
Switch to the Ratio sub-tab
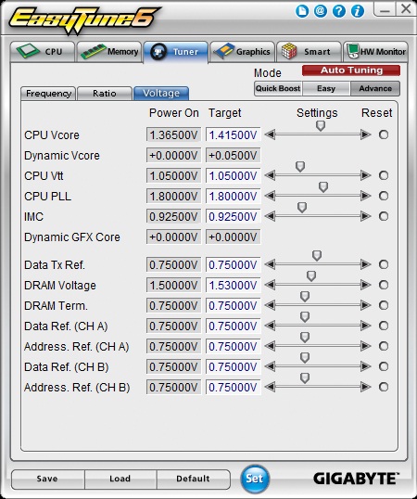tap(105, 94)
